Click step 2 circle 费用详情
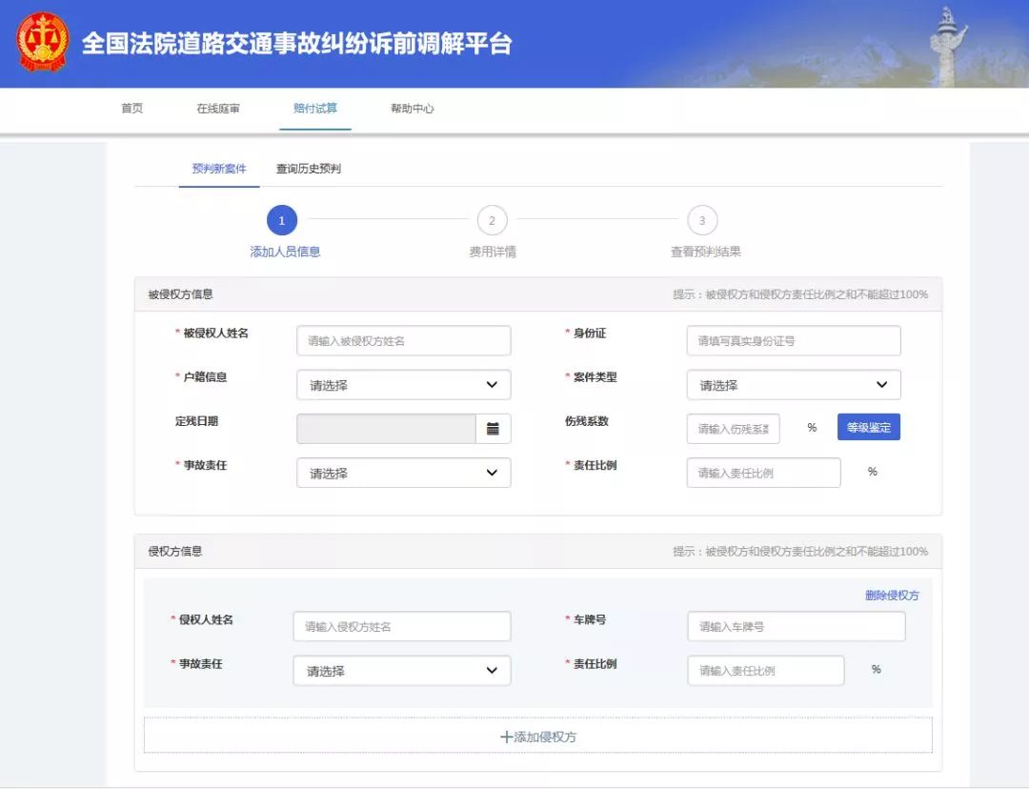1029x789 pixels. point(492,221)
